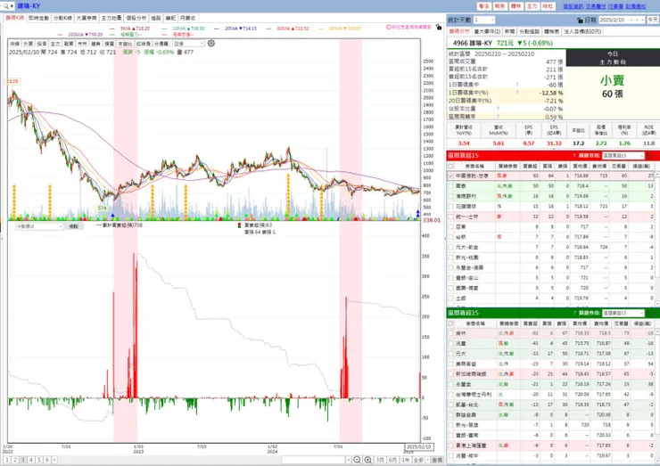Screen dimensions: 660x466
Task: Select the 新加坡商瑞銀 row in sell list
Action: click(x=552, y=374)
